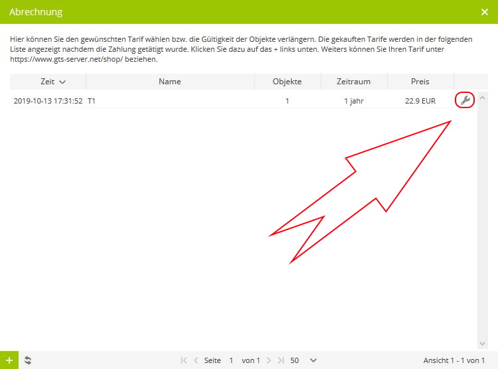Click the scrollbar down arrow
The image size is (498, 369).
[482, 343]
